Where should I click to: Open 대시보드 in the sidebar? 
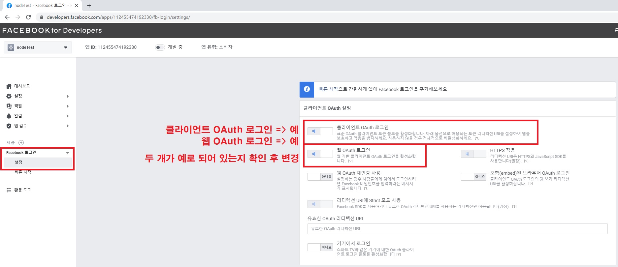[x=22, y=86]
